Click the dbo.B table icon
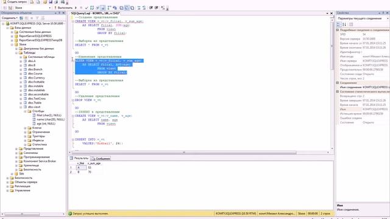 [x=25, y=65]
